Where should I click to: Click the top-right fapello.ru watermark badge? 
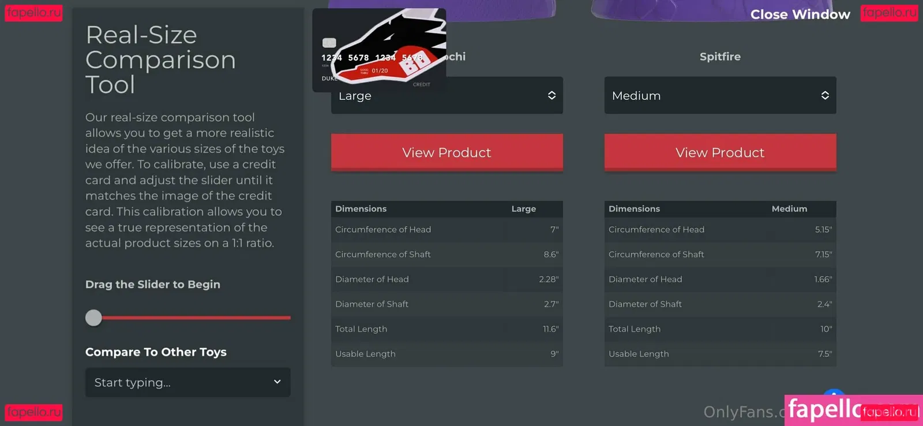[889, 13]
